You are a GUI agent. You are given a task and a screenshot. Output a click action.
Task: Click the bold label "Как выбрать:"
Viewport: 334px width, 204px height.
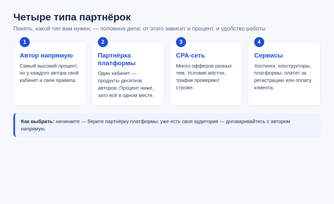(x=38, y=121)
